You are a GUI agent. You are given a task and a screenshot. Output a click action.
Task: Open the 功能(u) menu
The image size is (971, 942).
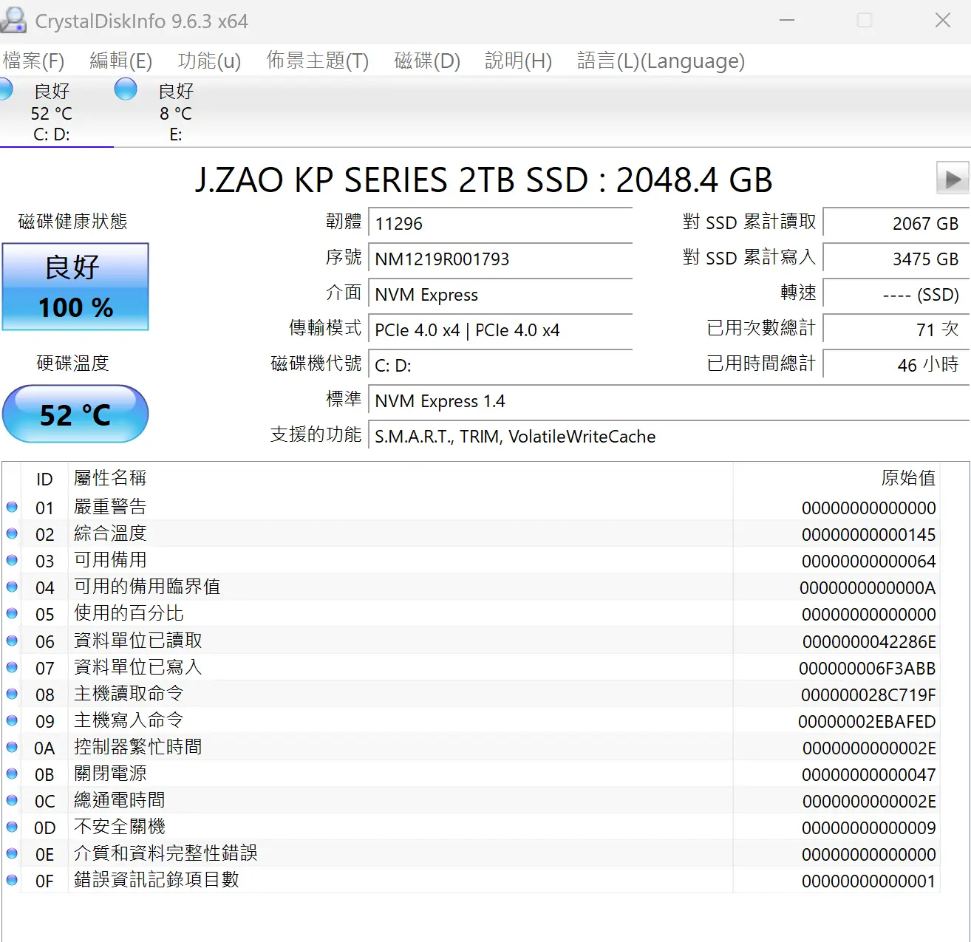point(209,61)
